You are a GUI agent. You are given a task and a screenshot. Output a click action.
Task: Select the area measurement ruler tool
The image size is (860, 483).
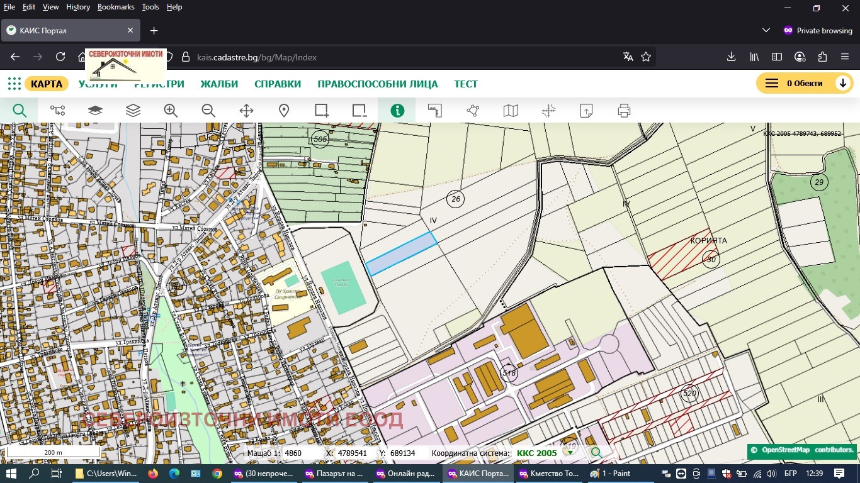[x=435, y=111]
